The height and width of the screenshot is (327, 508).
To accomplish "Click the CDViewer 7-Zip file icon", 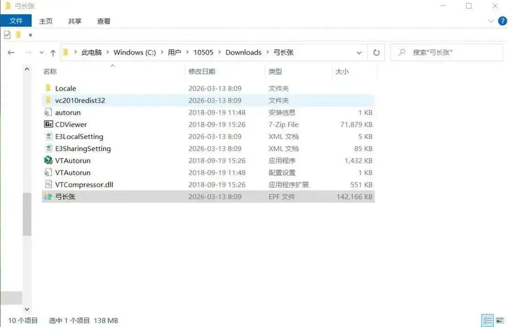I will click(48, 124).
